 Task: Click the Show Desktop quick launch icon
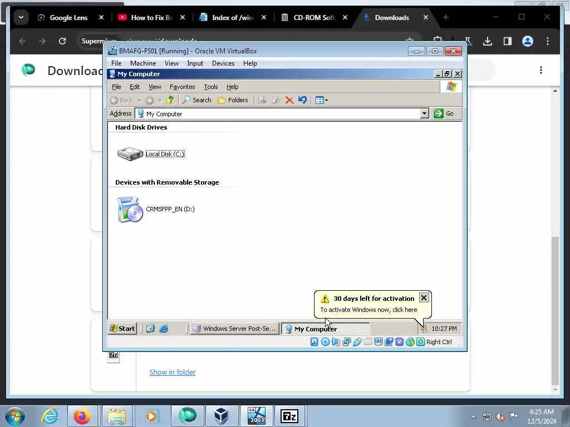(x=150, y=329)
